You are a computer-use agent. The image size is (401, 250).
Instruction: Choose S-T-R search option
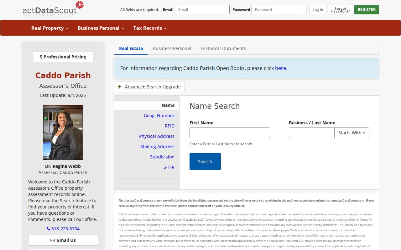tap(169, 167)
